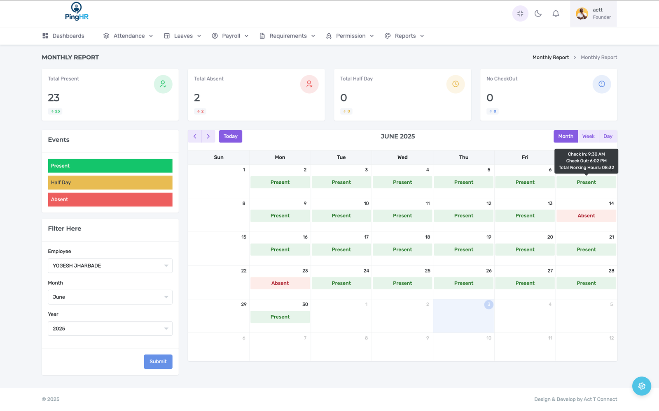Click the red Absent event legend bar
Viewport: 659px width, 411px height.
(110, 200)
